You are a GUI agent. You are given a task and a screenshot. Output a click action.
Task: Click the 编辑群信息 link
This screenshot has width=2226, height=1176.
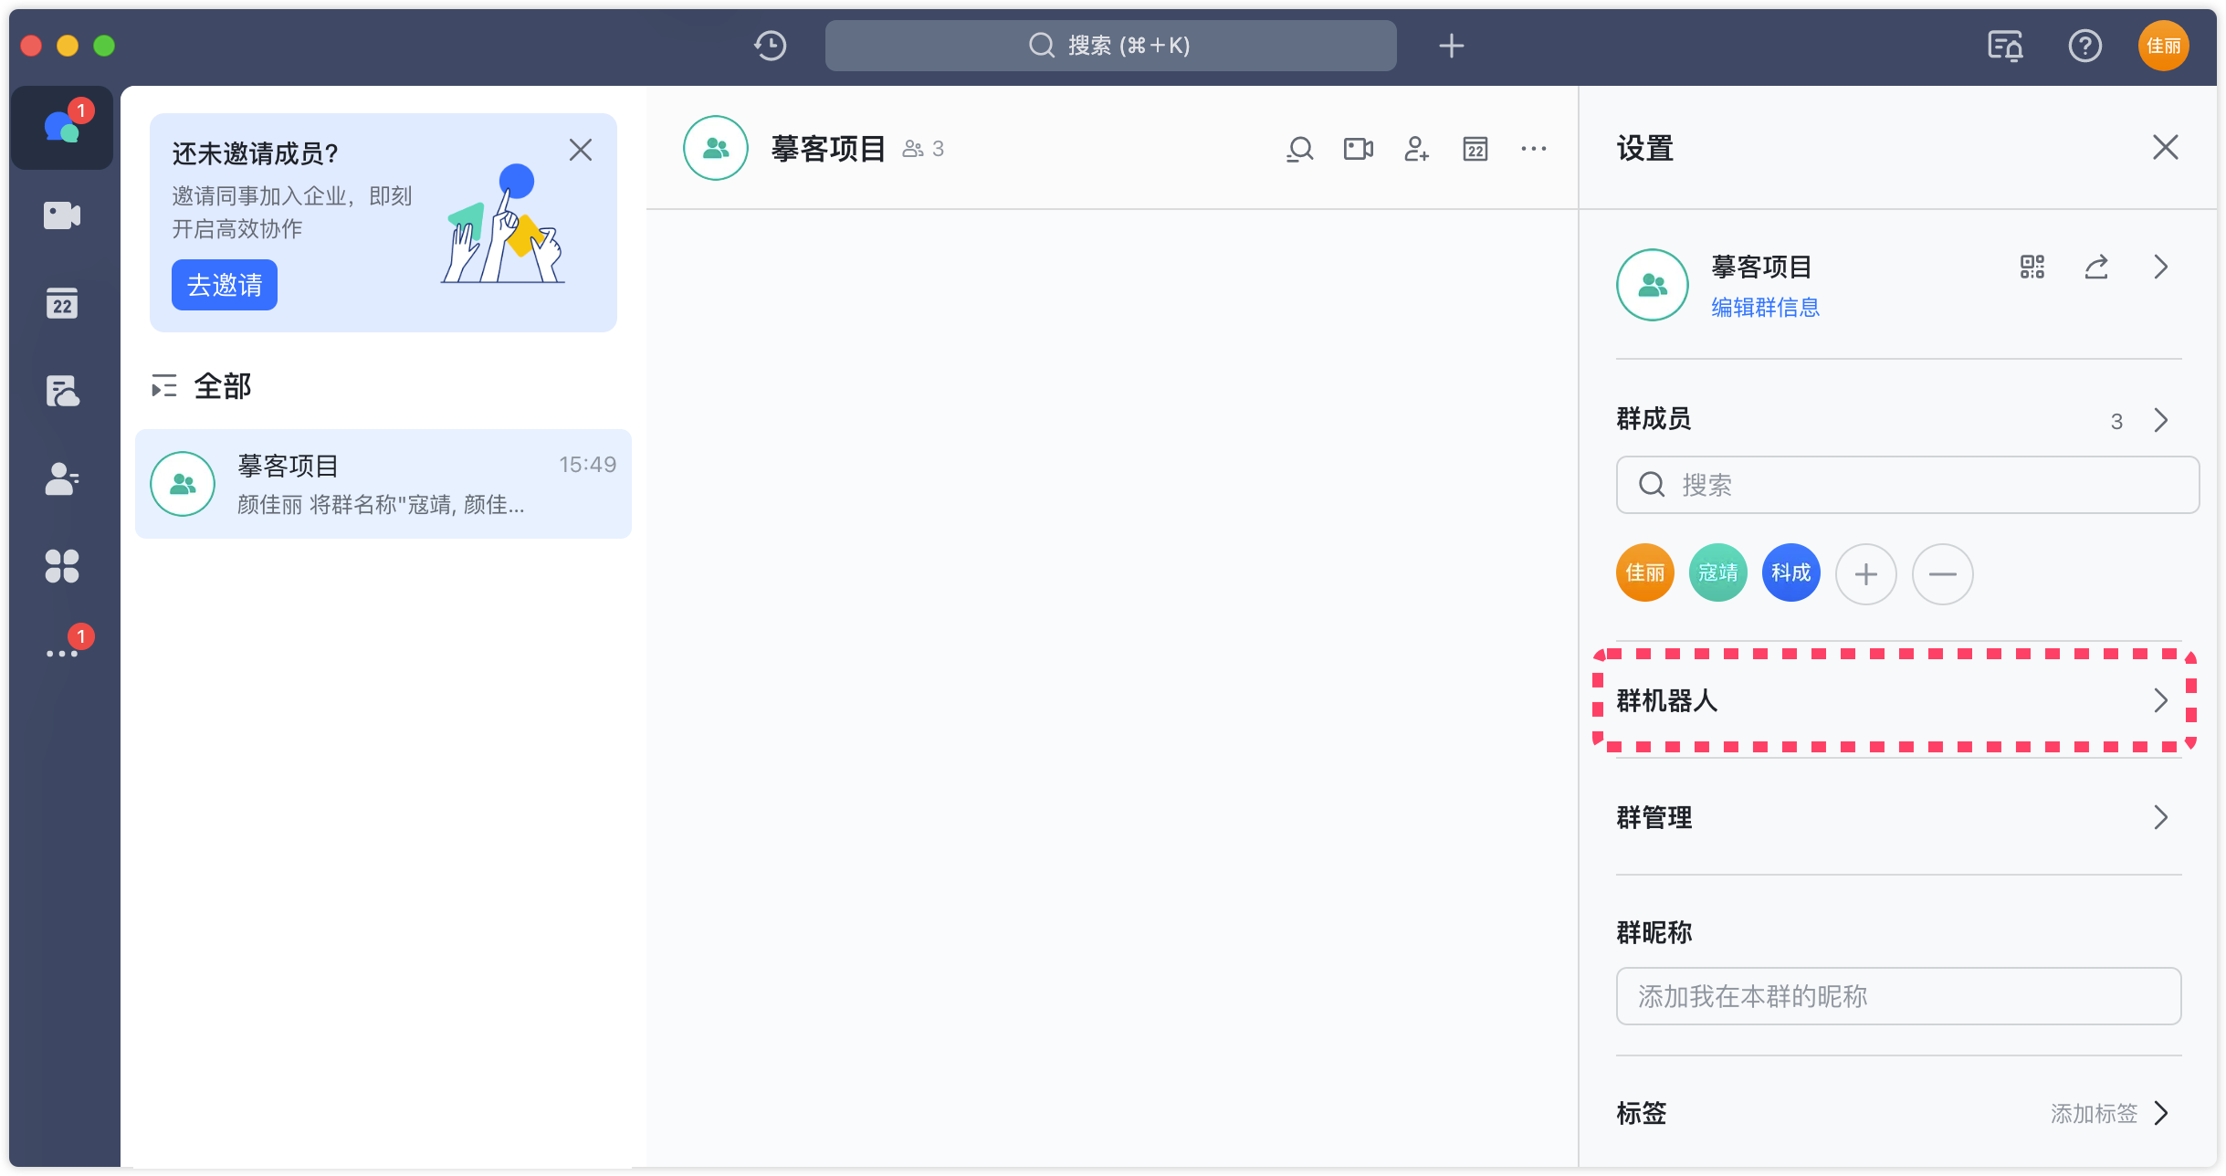click(1765, 308)
